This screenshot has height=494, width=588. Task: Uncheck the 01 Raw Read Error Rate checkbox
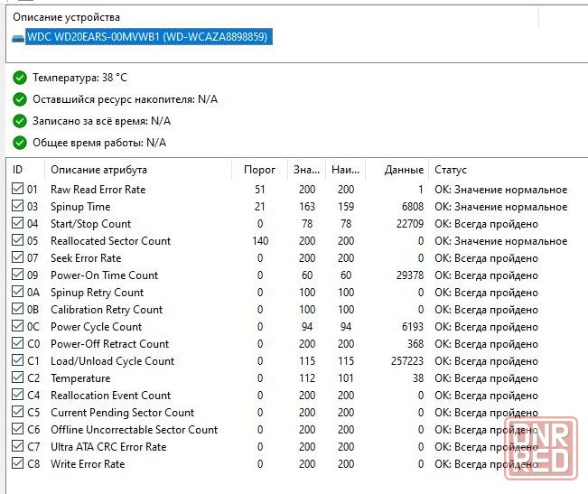(x=18, y=189)
